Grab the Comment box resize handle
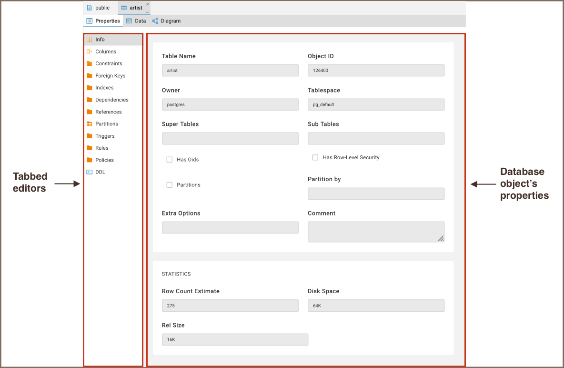This screenshot has width=564, height=368. 441,238
